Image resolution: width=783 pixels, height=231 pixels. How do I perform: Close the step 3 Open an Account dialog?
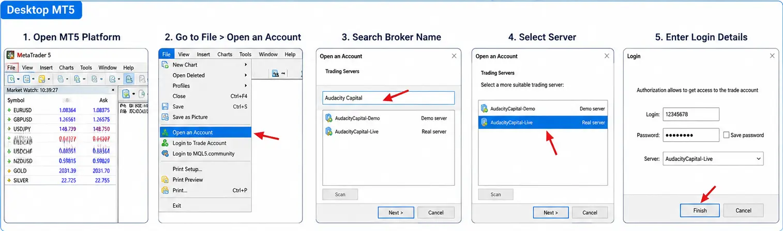[x=454, y=56]
